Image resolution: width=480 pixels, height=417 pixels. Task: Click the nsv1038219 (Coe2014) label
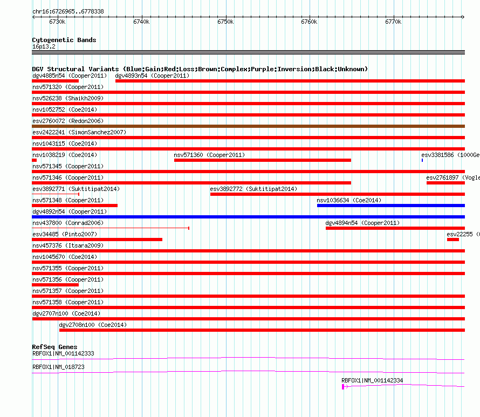[65, 155]
